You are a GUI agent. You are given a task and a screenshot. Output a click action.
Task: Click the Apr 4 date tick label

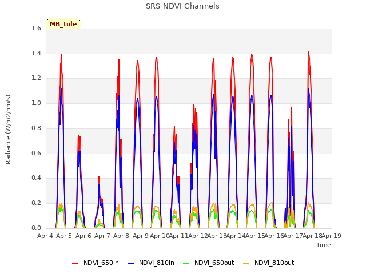(x=45, y=236)
